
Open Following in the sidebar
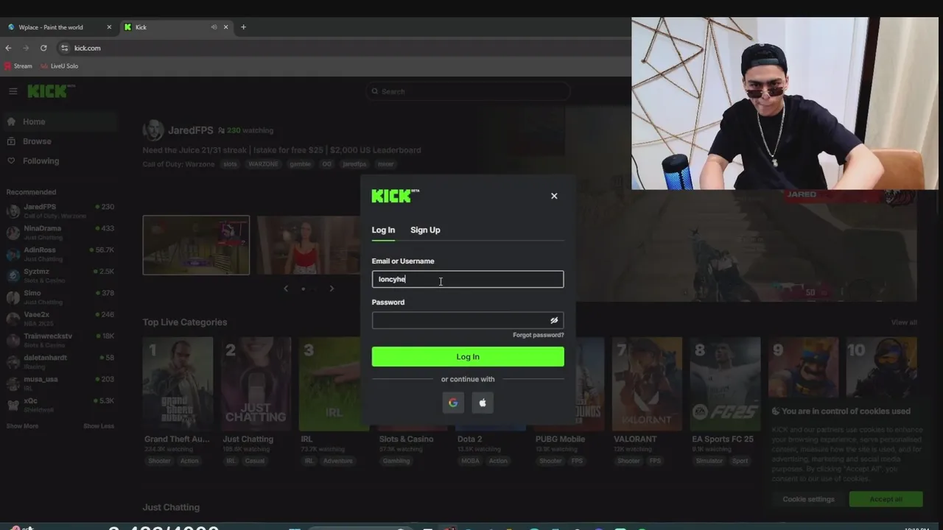point(59,160)
